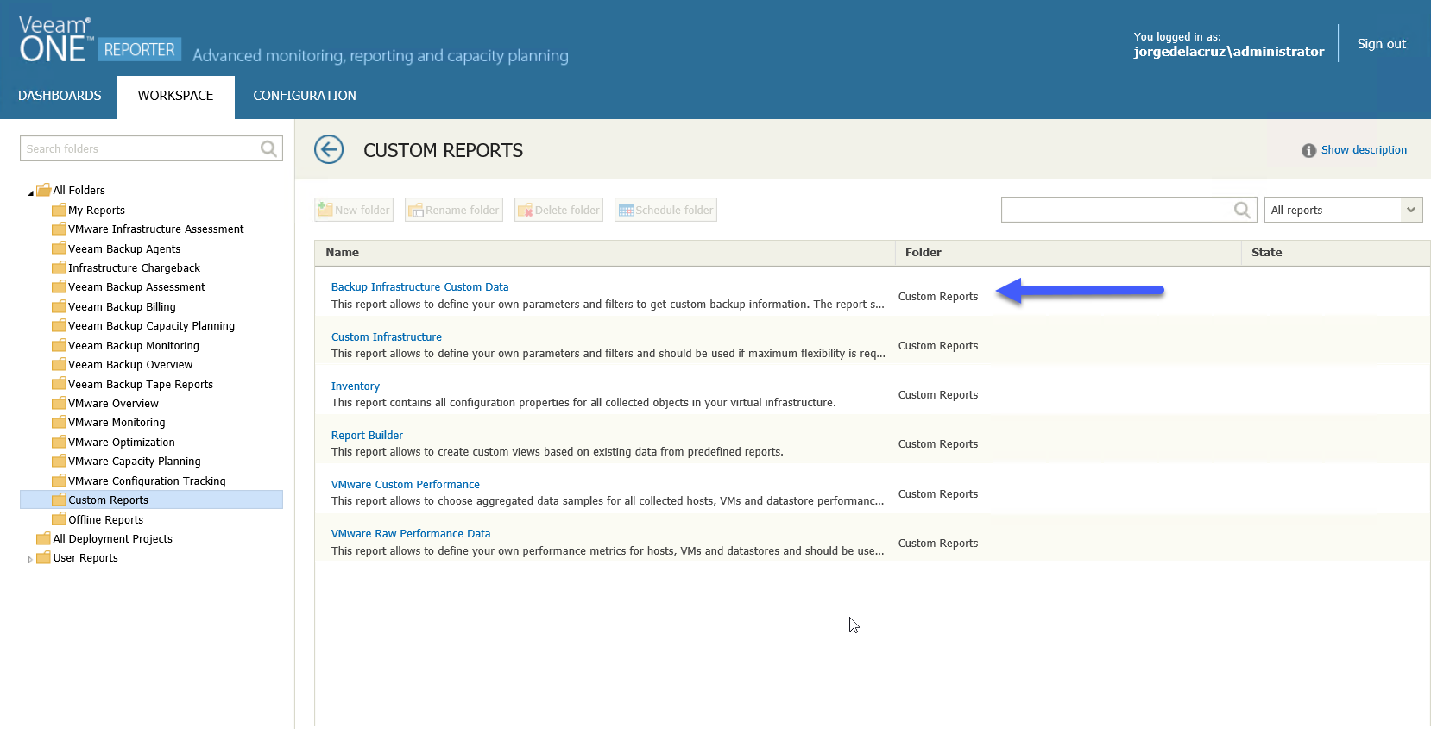Select VMware Configuration Tracking folder

[x=148, y=481]
